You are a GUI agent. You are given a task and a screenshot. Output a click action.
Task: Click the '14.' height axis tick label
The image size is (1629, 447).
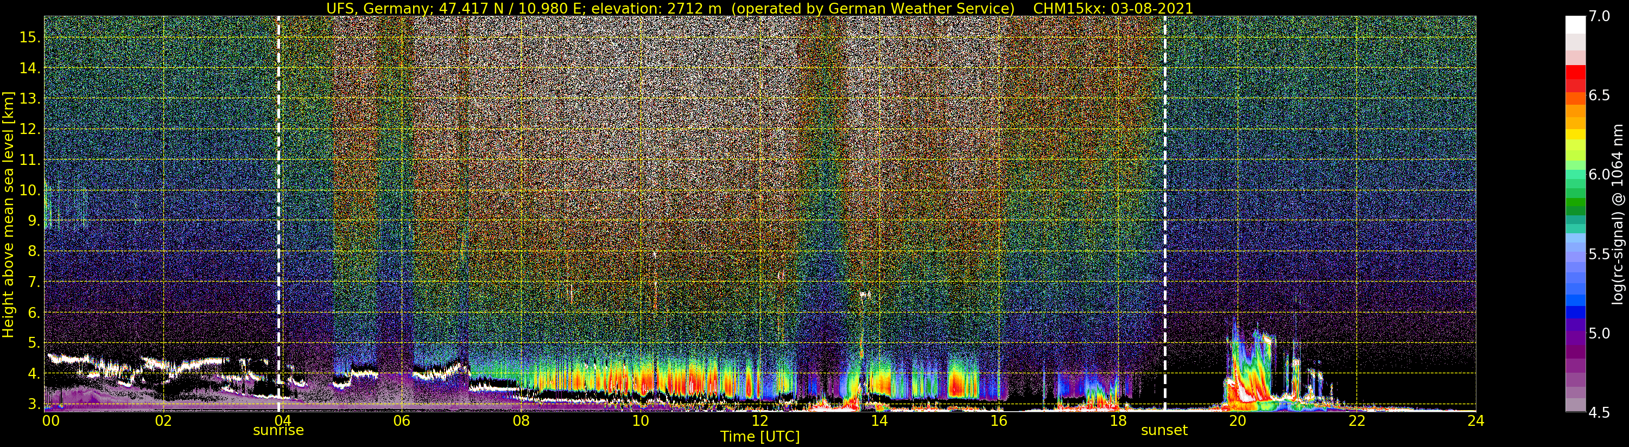29,68
